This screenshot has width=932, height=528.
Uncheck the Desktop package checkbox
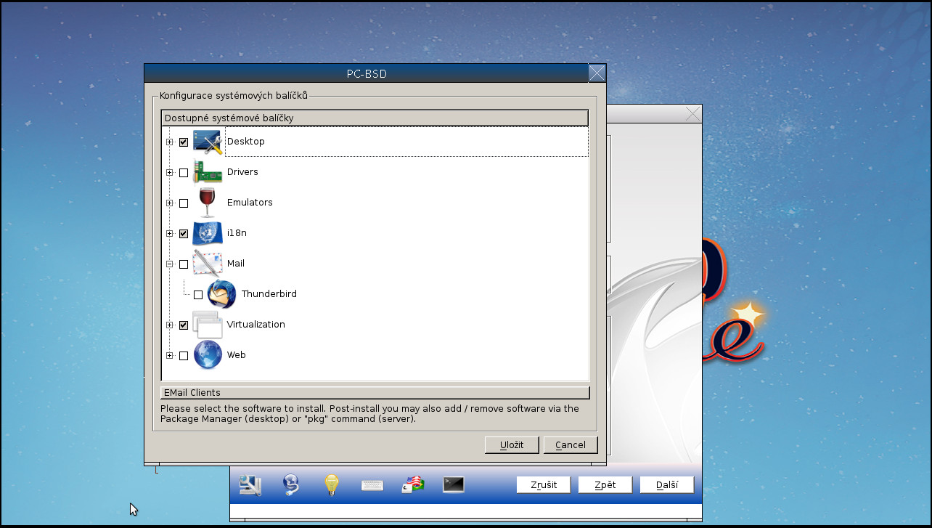pyautogui.click(x=184, y=142)
